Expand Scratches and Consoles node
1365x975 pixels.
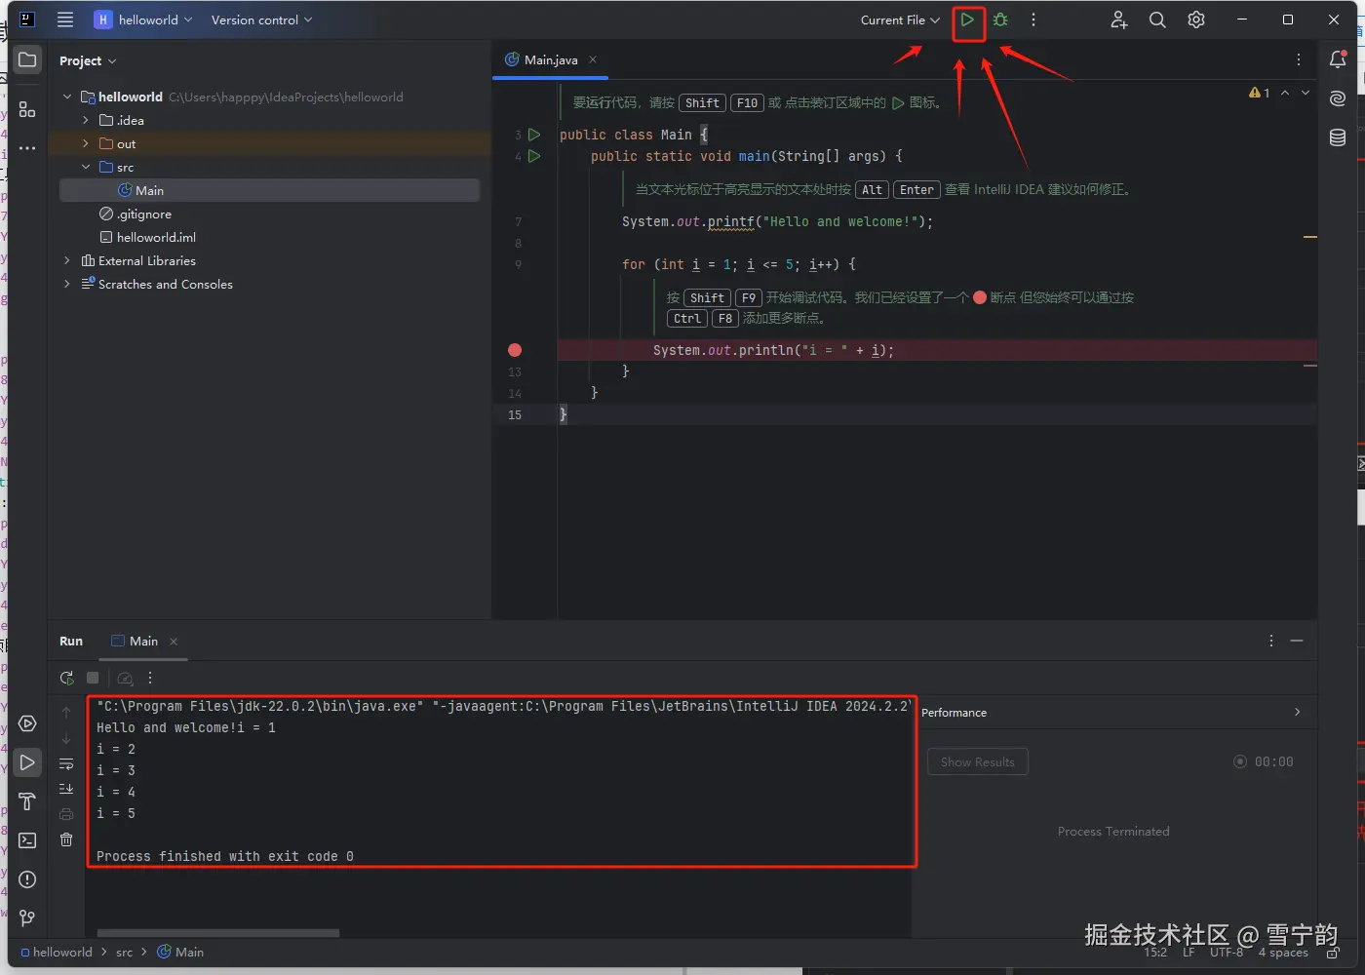point(67,284)
